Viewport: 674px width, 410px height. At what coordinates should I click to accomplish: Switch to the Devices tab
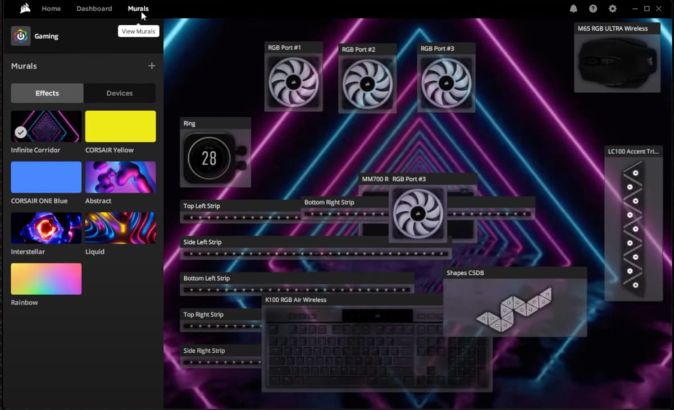point(120,93)
